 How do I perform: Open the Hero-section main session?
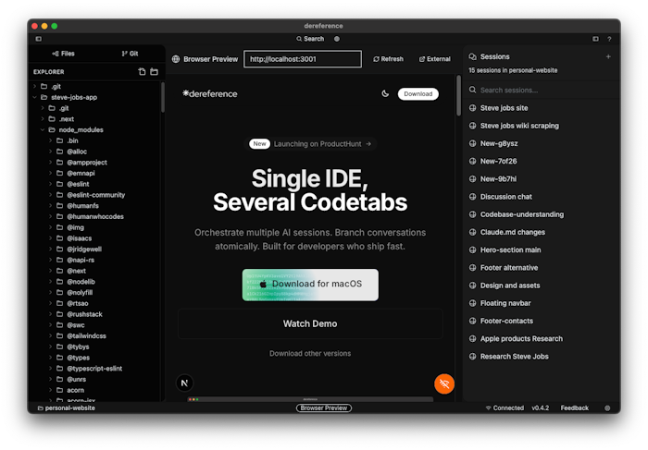pyautogui.click(x=510, y=250)
